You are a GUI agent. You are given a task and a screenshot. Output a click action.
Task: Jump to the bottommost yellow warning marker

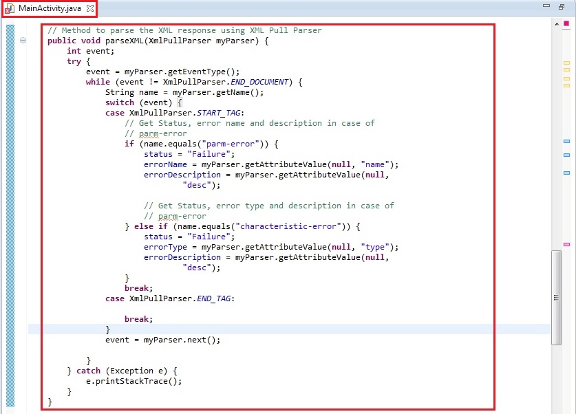tap(567, 86)
